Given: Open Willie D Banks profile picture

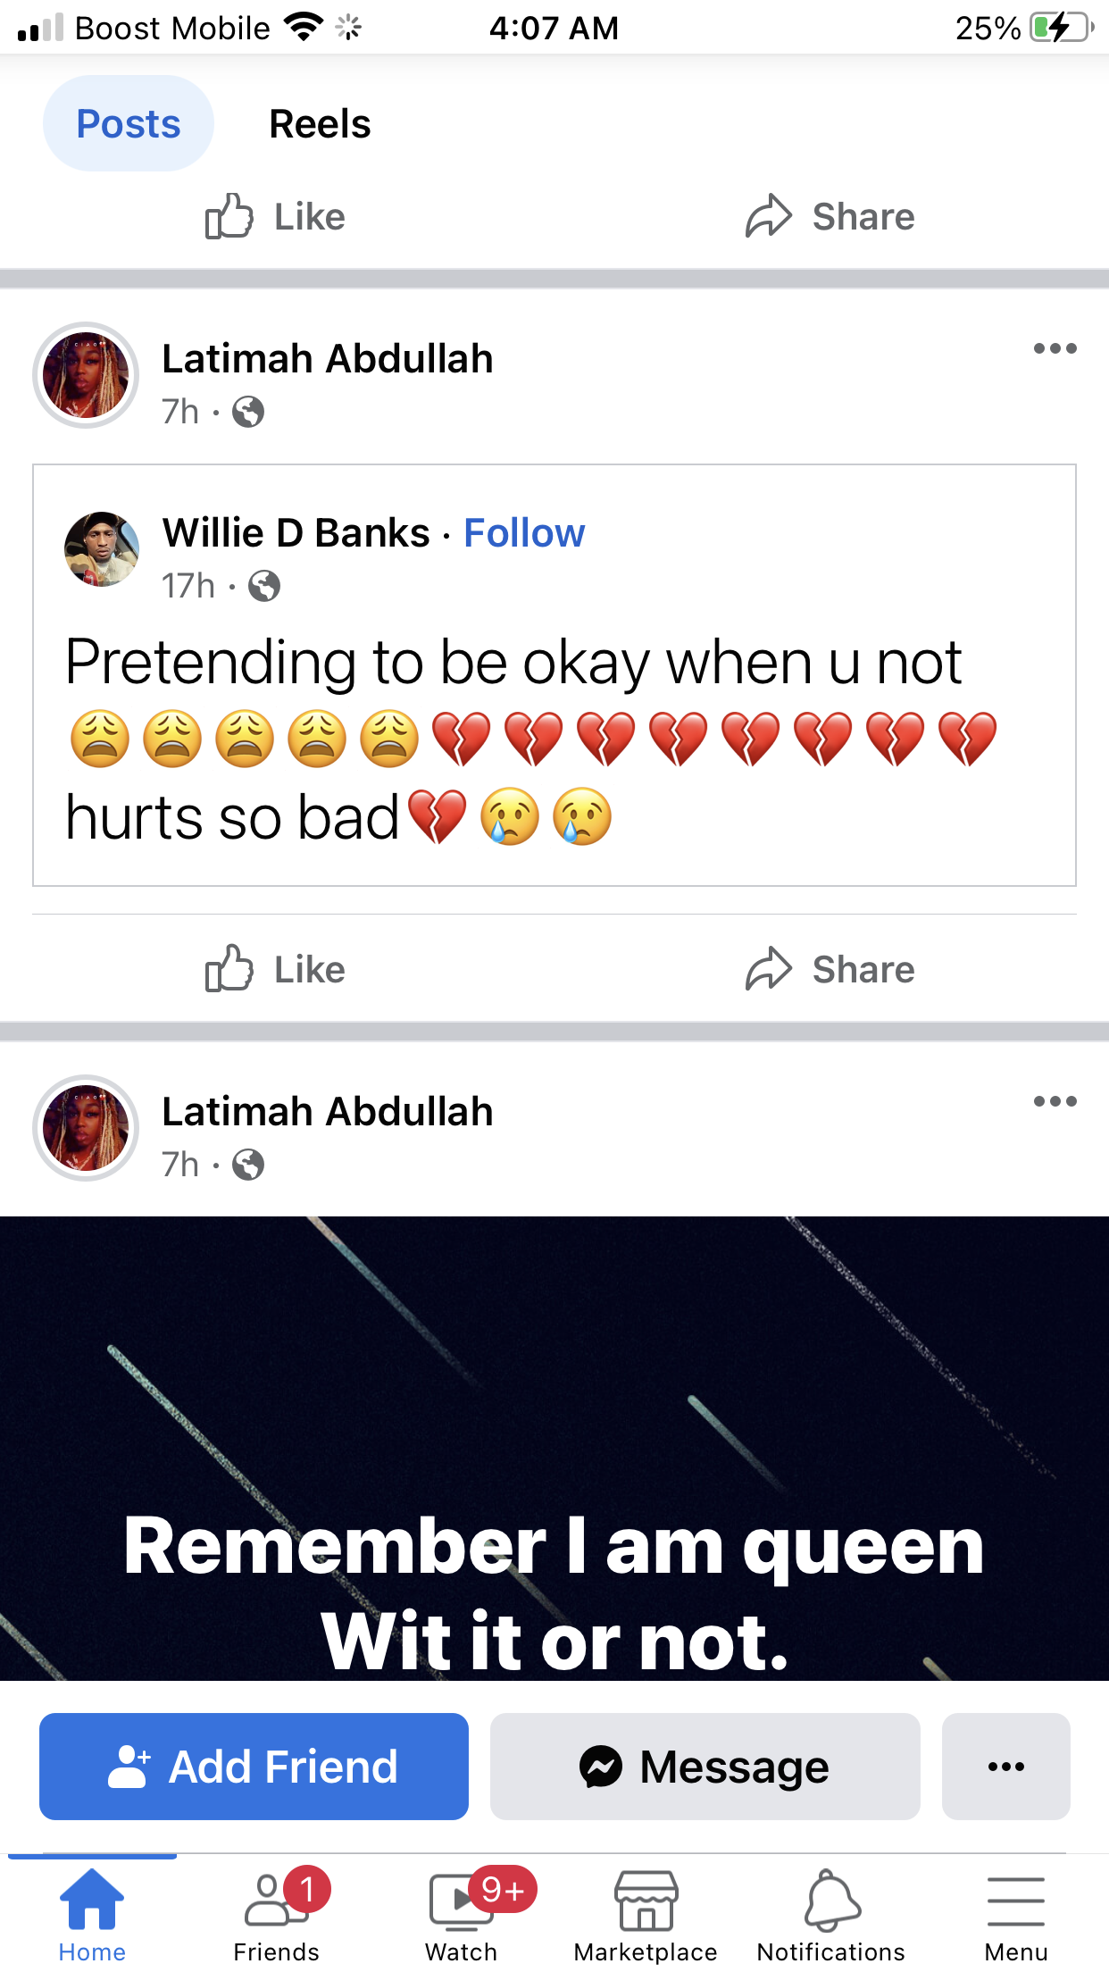Looking at the screenshot, I should 102,548.
